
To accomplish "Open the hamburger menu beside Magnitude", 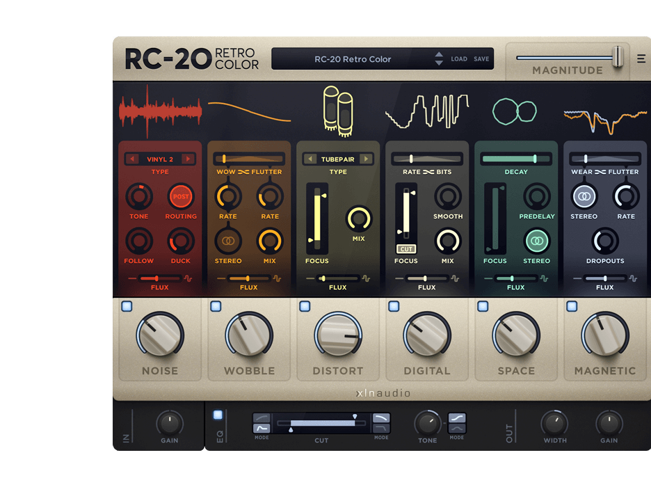I will point(641,59).
